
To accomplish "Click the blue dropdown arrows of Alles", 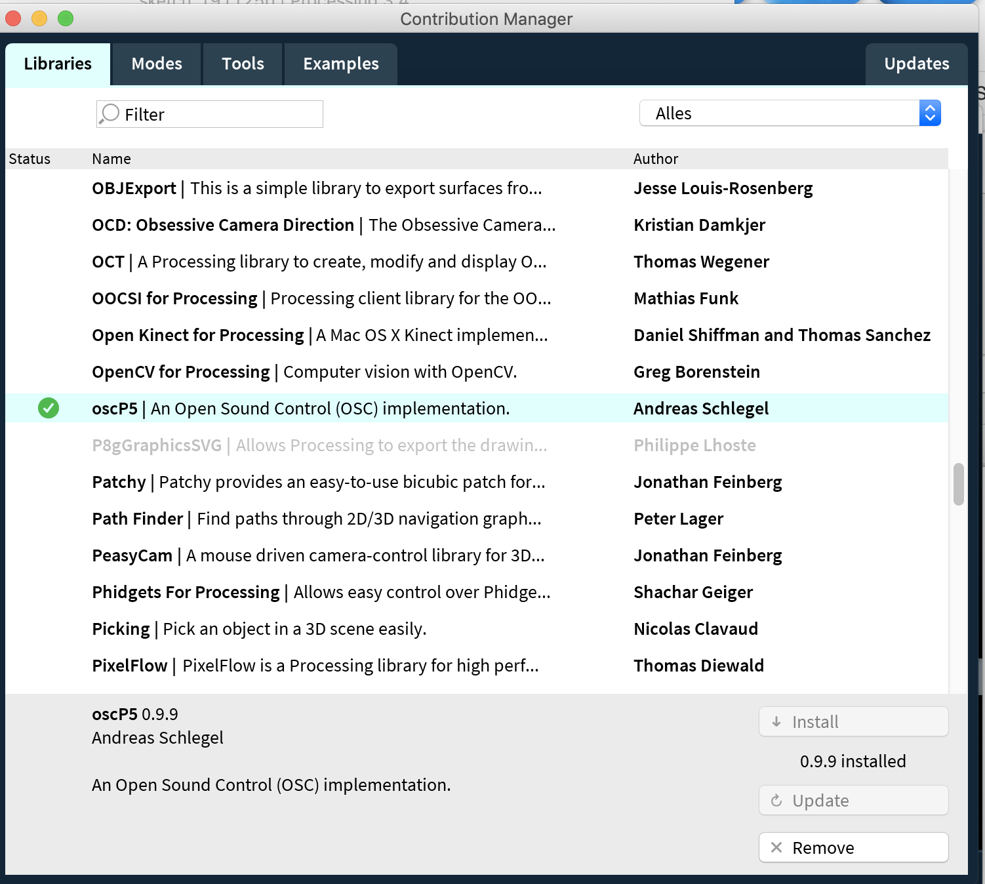I will 930,113.
